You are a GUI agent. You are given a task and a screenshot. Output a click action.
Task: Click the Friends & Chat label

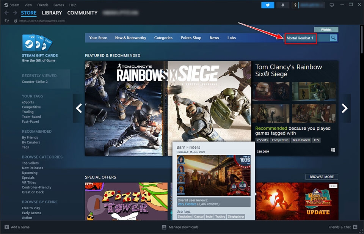coord(340,227)
